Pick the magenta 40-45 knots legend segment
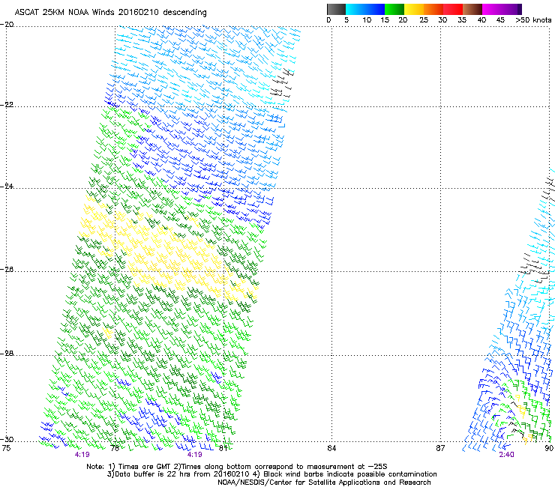The width and height of the screenshot is (555, 487). [x=492, y=9]
